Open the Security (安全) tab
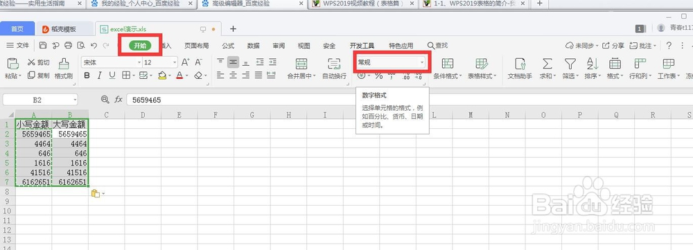 pos(329,46)
